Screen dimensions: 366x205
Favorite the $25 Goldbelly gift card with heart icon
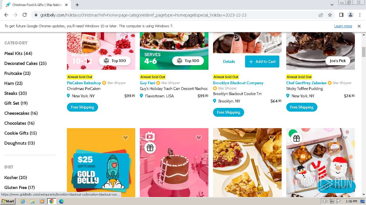tap(126, 138)
